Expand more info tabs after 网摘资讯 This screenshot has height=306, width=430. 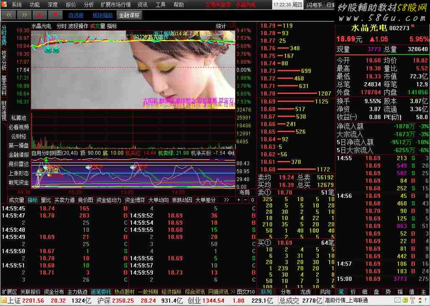233,292
